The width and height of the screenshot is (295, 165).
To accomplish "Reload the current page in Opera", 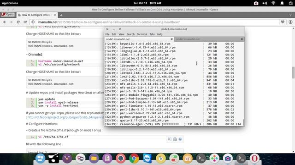I will [x=18, y=22].
